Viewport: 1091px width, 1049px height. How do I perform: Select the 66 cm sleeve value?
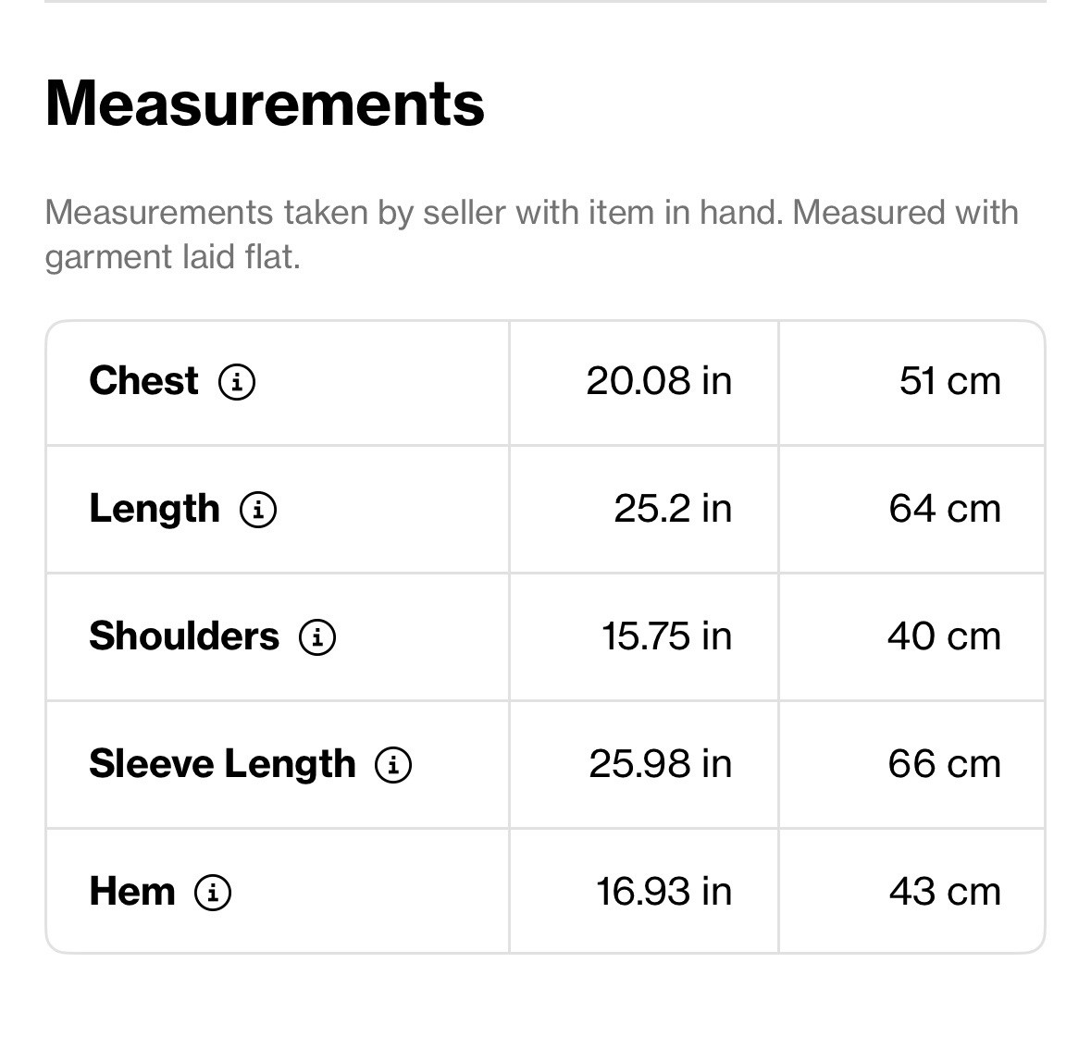[x=945, y=764]
